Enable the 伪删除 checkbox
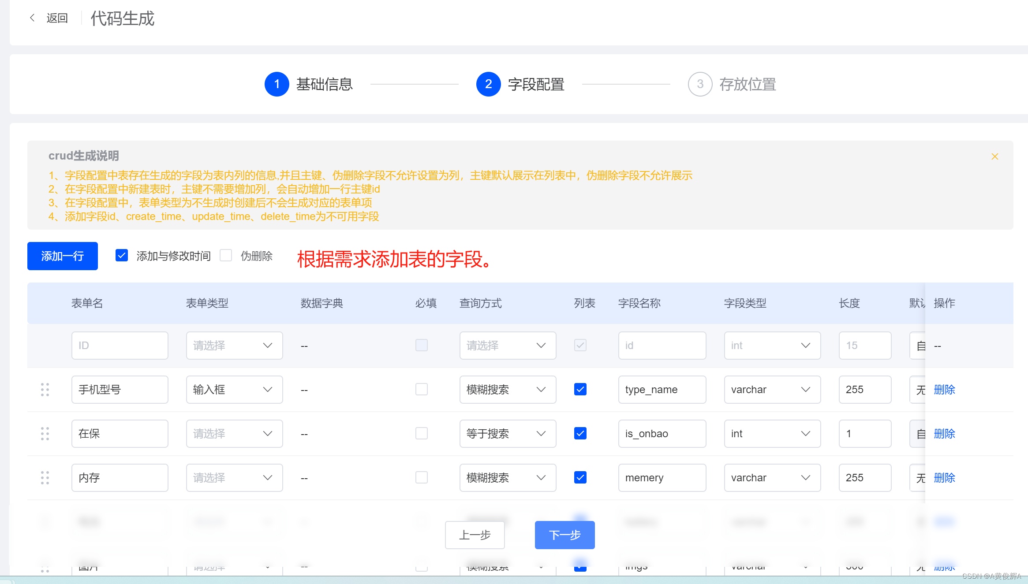Image resolution: width=1028 pixels, height=584 pixels. [x=226, y=255]
